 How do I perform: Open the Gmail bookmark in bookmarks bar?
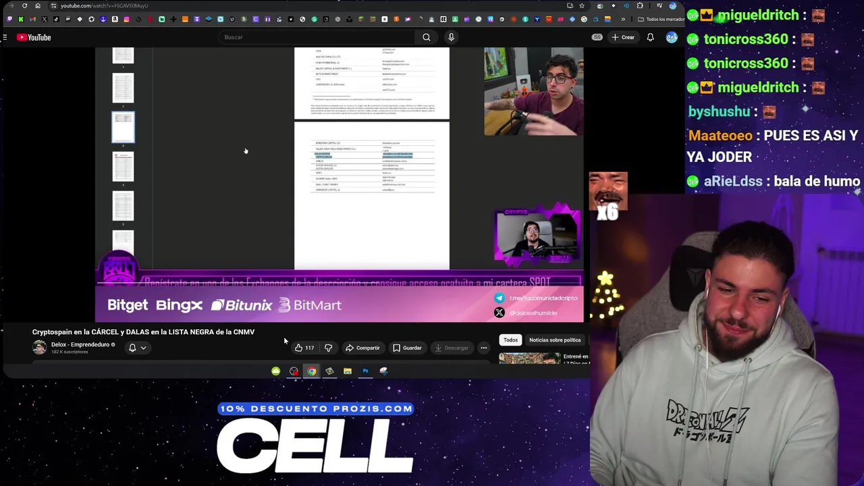pos(32,19)
